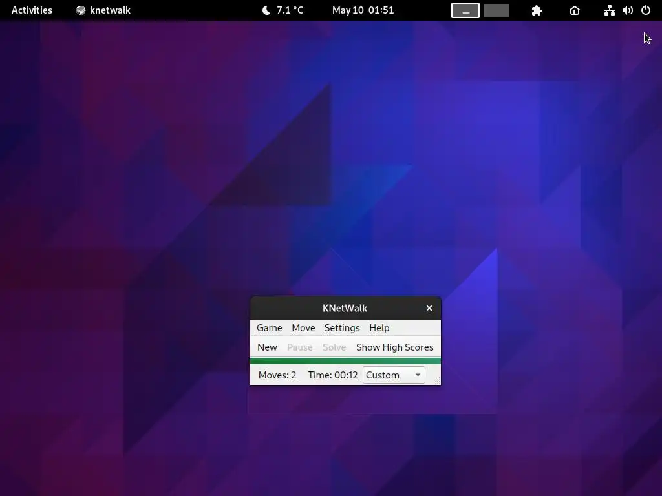This screenshot has height=496, width=662.
Task: Click the KNetWalk title bar
Action: coord(345,308)
